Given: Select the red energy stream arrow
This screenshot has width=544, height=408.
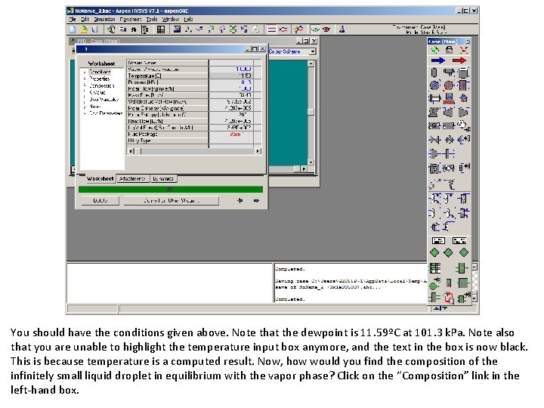Looking at the screenshot, I should [x=459, y=60].
